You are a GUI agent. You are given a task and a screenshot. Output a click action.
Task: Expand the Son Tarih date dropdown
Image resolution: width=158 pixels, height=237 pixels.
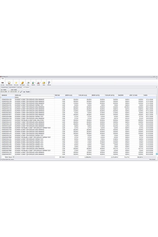pos(19,92)
